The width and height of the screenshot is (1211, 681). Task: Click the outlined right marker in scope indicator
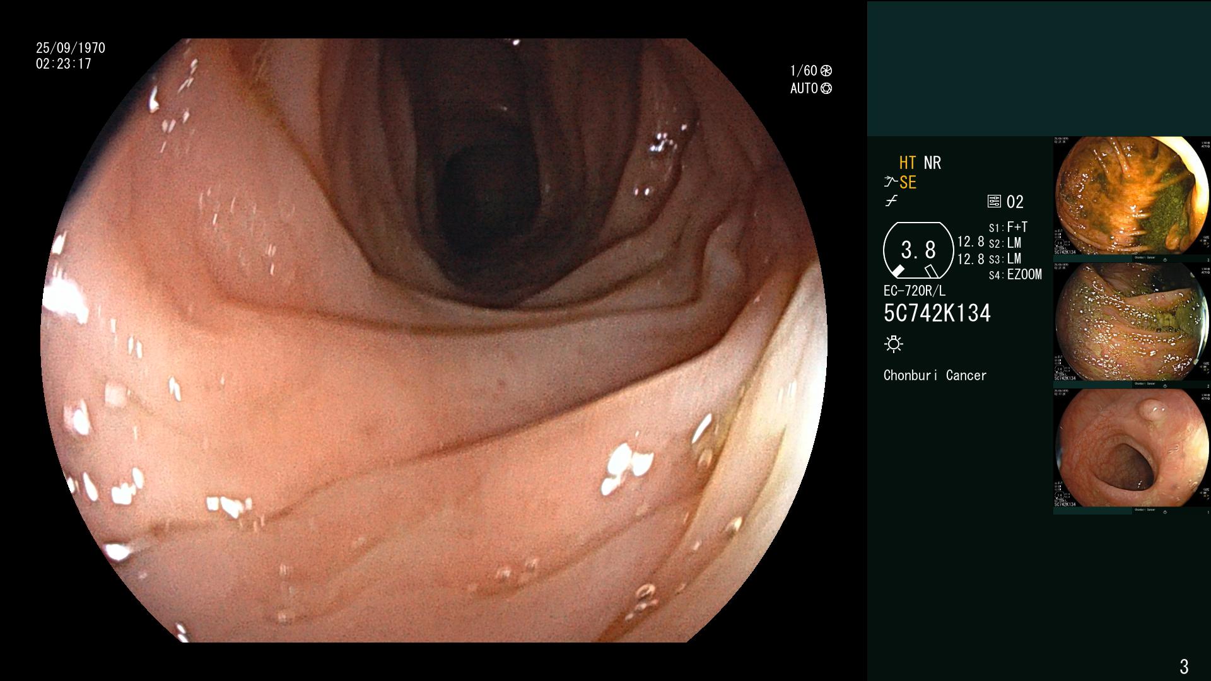coord(932,271)
